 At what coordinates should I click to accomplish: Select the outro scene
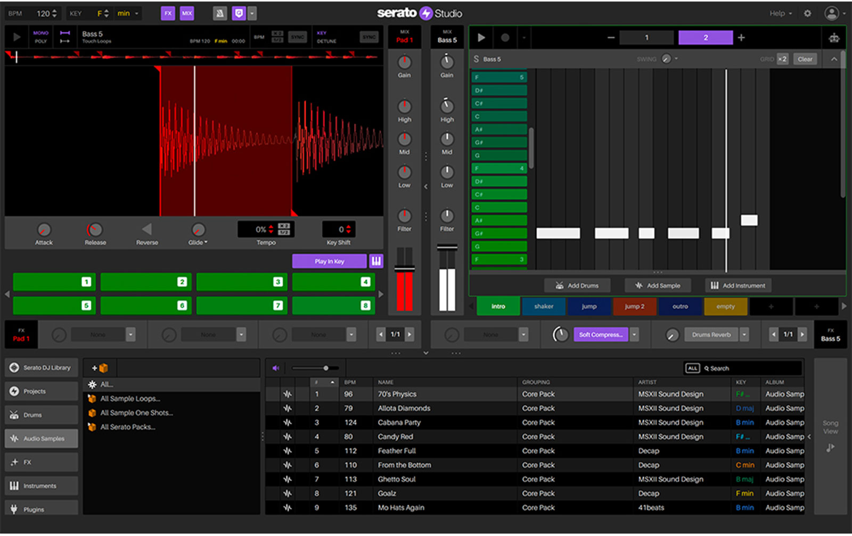(x=680, y=307)
